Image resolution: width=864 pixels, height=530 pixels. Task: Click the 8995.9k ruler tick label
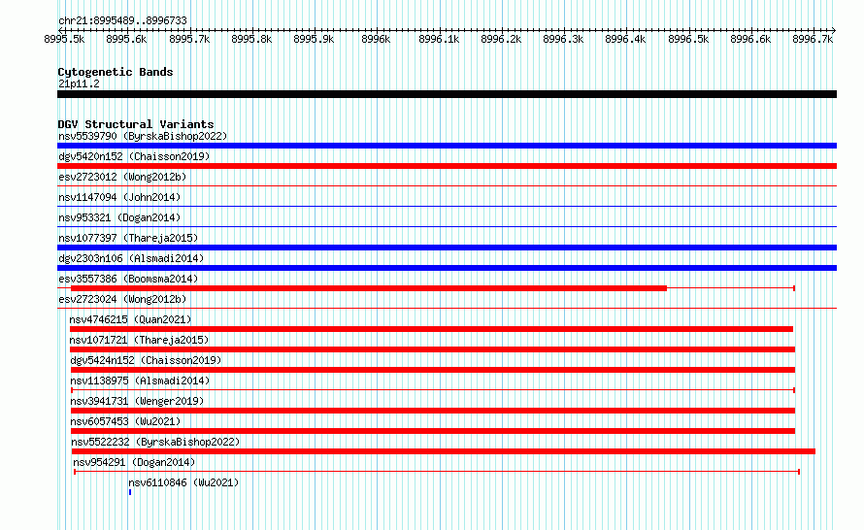tap(315, 40)
